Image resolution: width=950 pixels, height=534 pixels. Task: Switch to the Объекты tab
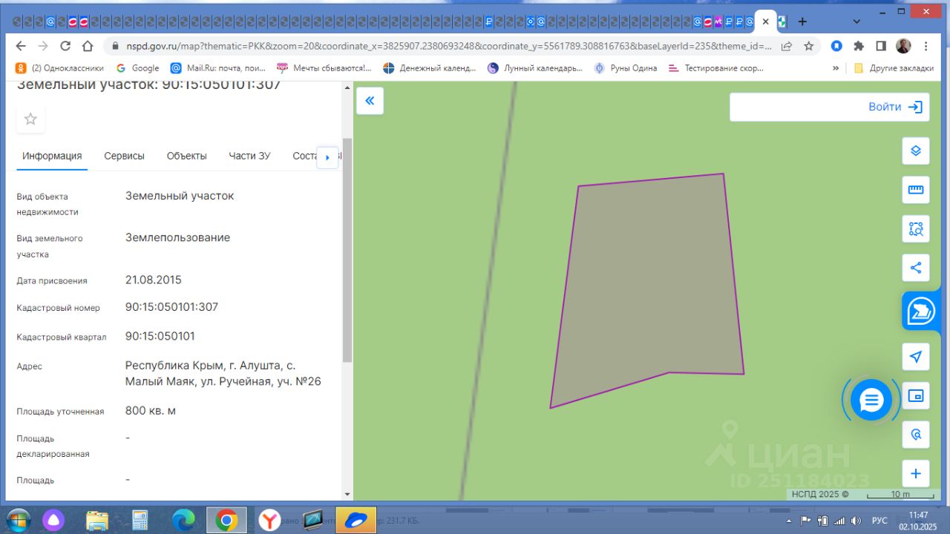tap(187, 156)
